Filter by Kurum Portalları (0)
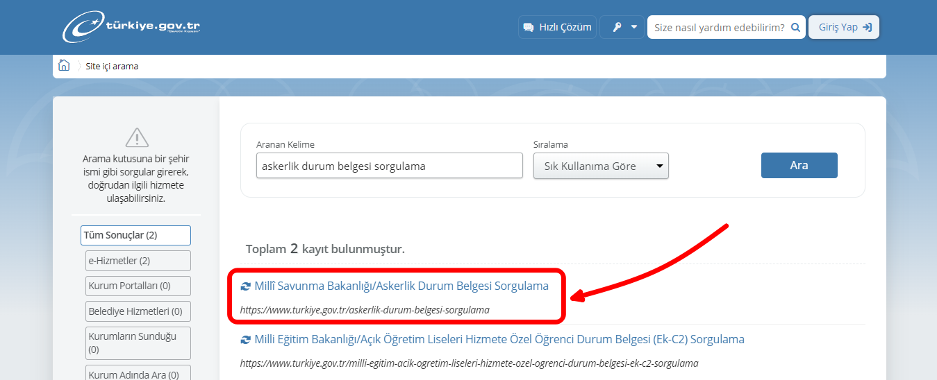Screen dimensions: 937x380 [138, 286]
